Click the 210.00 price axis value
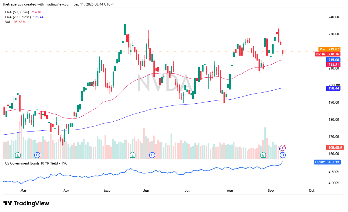Viewport: 348px width, 212px height. pyautogui.click(x=334, y=68)
